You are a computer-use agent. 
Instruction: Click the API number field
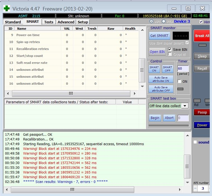tap(203, 188)
